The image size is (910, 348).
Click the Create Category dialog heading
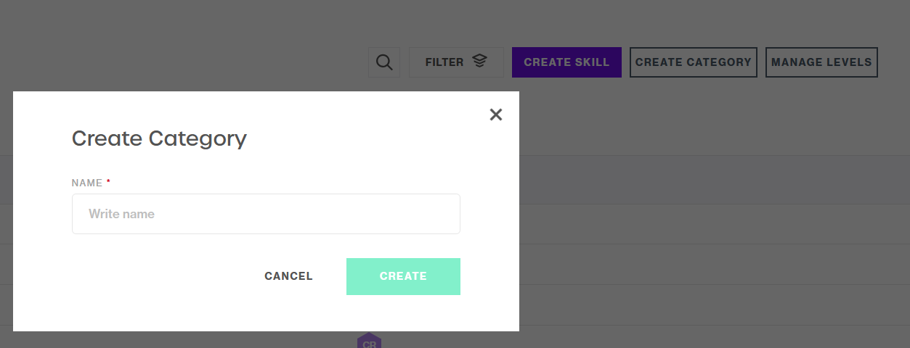[159, 138]
